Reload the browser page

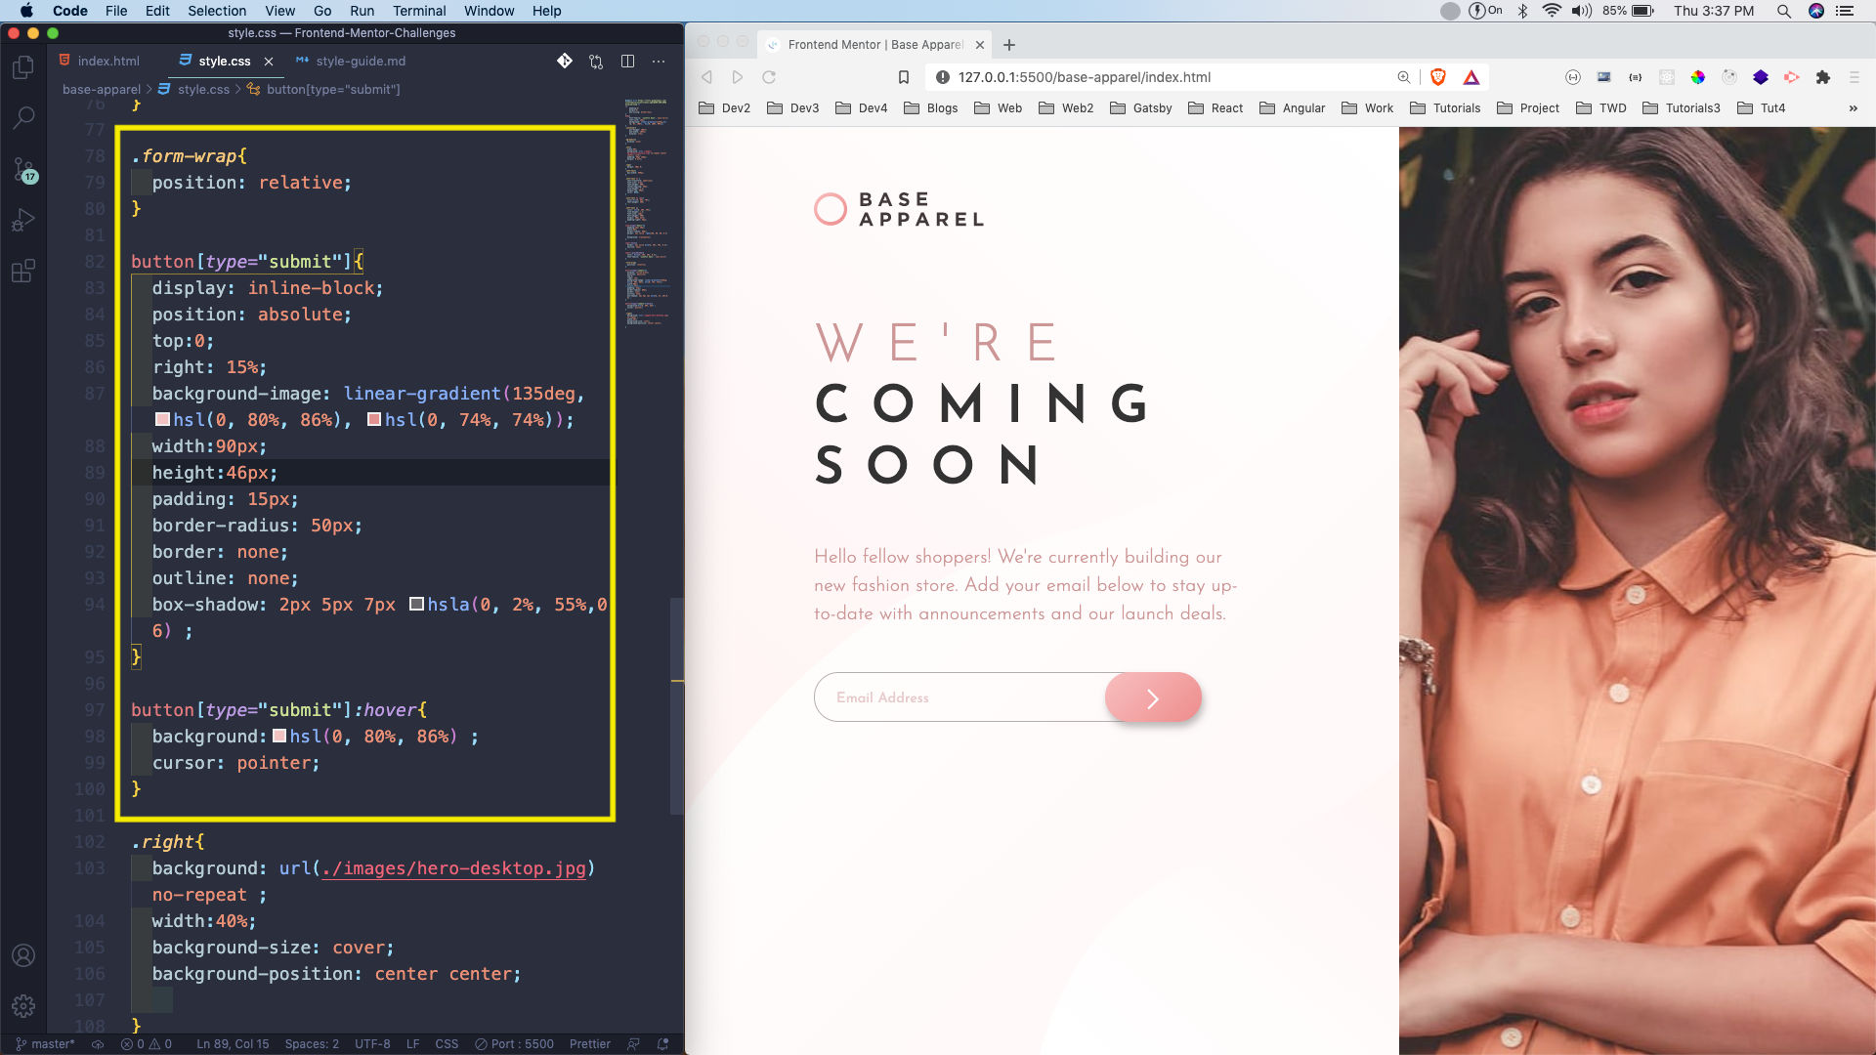tap(769, 77)
